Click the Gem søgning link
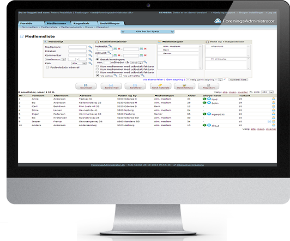Viewport: 290px width, 241px height. (x=174, y=79)
